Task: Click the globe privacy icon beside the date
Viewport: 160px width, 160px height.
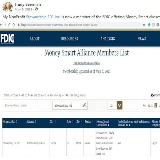Action: [x=37, y=9]
